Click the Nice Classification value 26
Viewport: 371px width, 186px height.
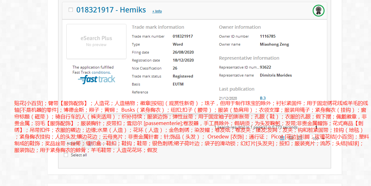[175, 68]
